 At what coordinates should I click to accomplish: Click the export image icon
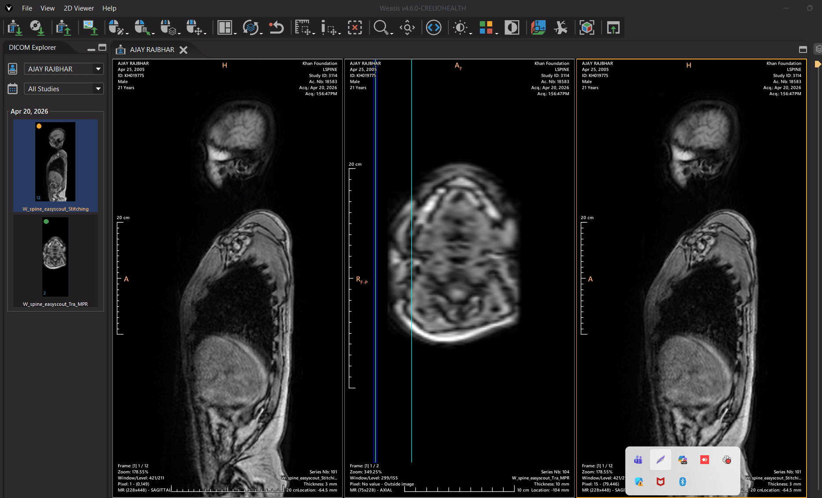point(90,28)
